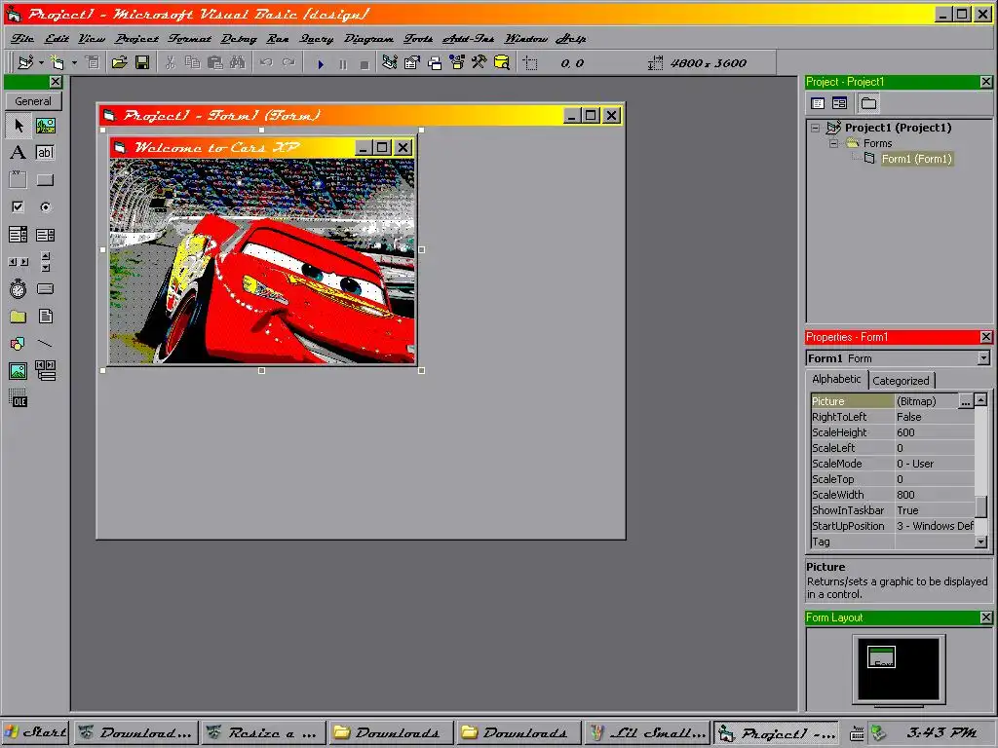Select Form1 (Form1) in project tree

916,159
